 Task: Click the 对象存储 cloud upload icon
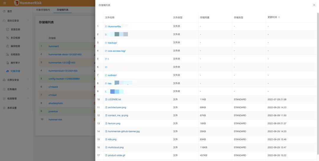coord(7,71)
